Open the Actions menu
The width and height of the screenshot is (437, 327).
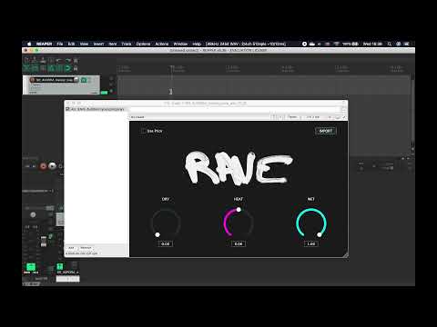pyautogui.click(x=162, y=44)
